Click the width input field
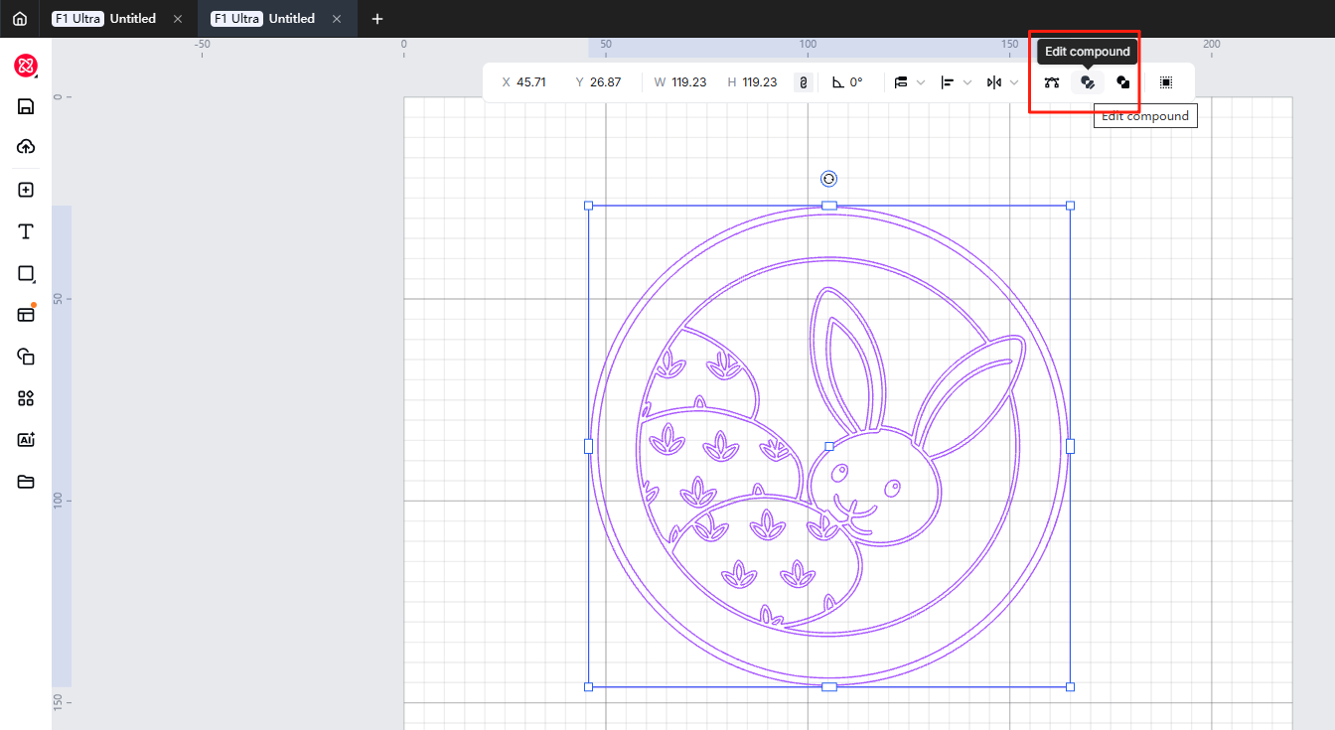 point(687,82)
